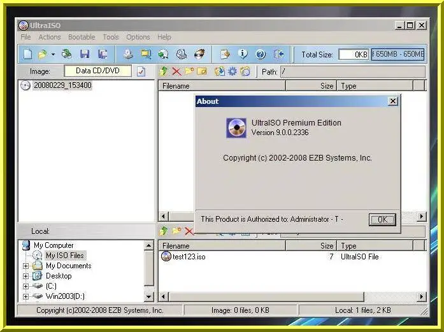Expand the Win2003(D:) drive node
The width and height of the screenshot is (444, 332).
tap(25, 296)
